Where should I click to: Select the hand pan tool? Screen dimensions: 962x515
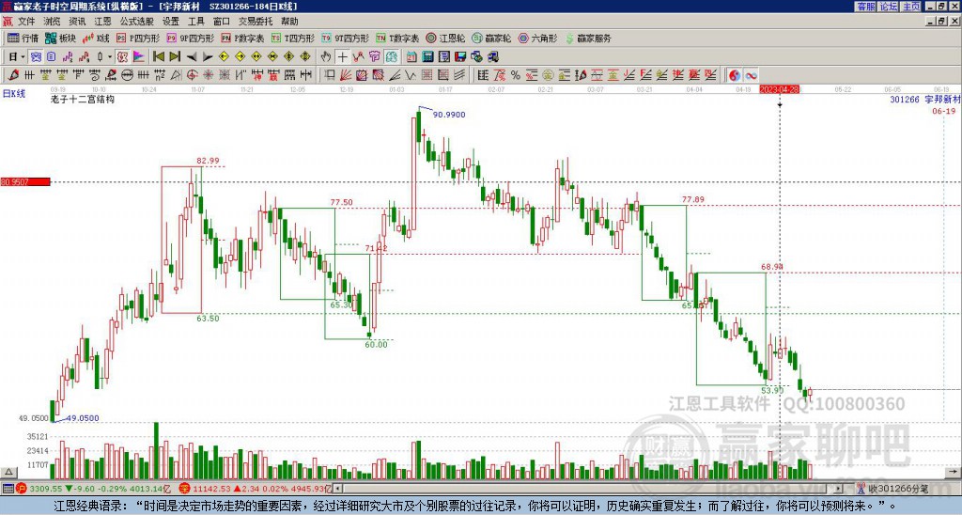coord(326,57)
